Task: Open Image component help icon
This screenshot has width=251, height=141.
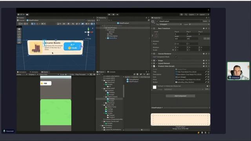Action: pos(204,61)
